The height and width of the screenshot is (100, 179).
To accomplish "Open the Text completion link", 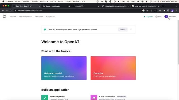I will (57, 97).
